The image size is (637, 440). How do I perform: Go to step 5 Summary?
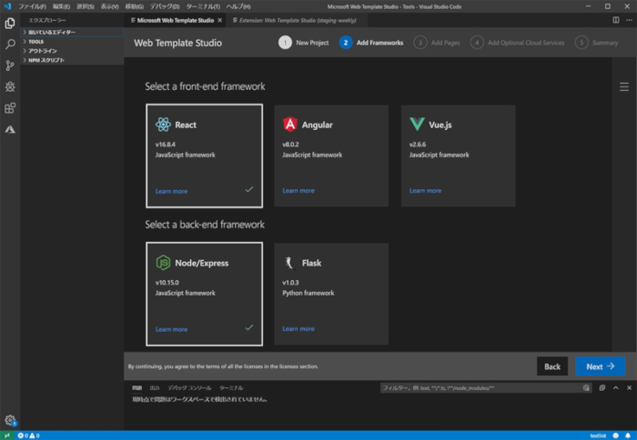[x=596, y=43]
